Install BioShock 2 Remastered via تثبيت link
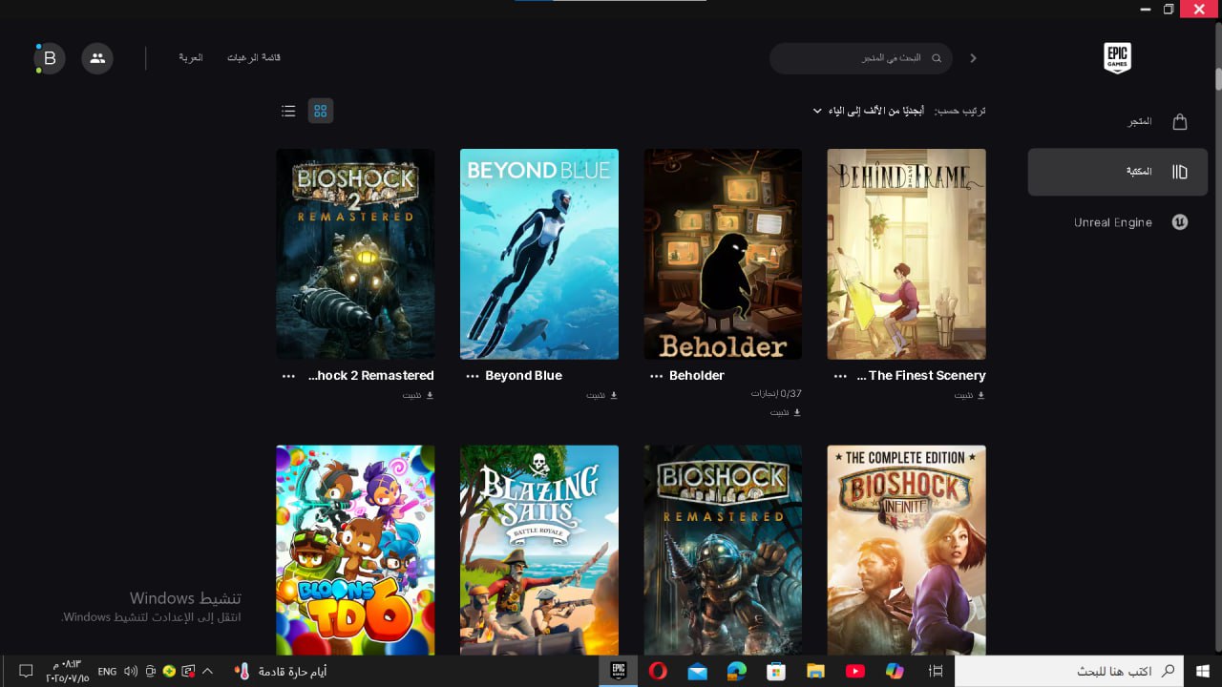1222x687 pixels. [418, 395]
